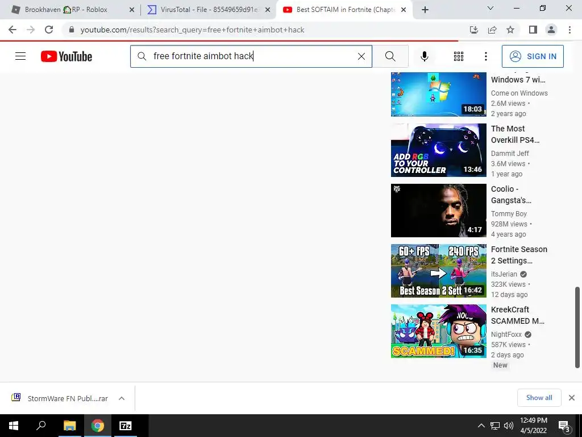The height and width of the screenshot is (437, 582).
Task: Open KreekCraft SCAMMED video thumbnail
Action: tap(438, 331)
